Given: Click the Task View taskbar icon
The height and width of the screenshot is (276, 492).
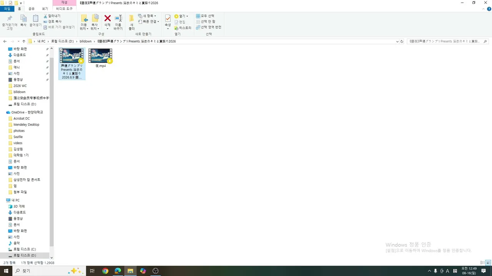Looking at the screenshot, I should 92,271.
